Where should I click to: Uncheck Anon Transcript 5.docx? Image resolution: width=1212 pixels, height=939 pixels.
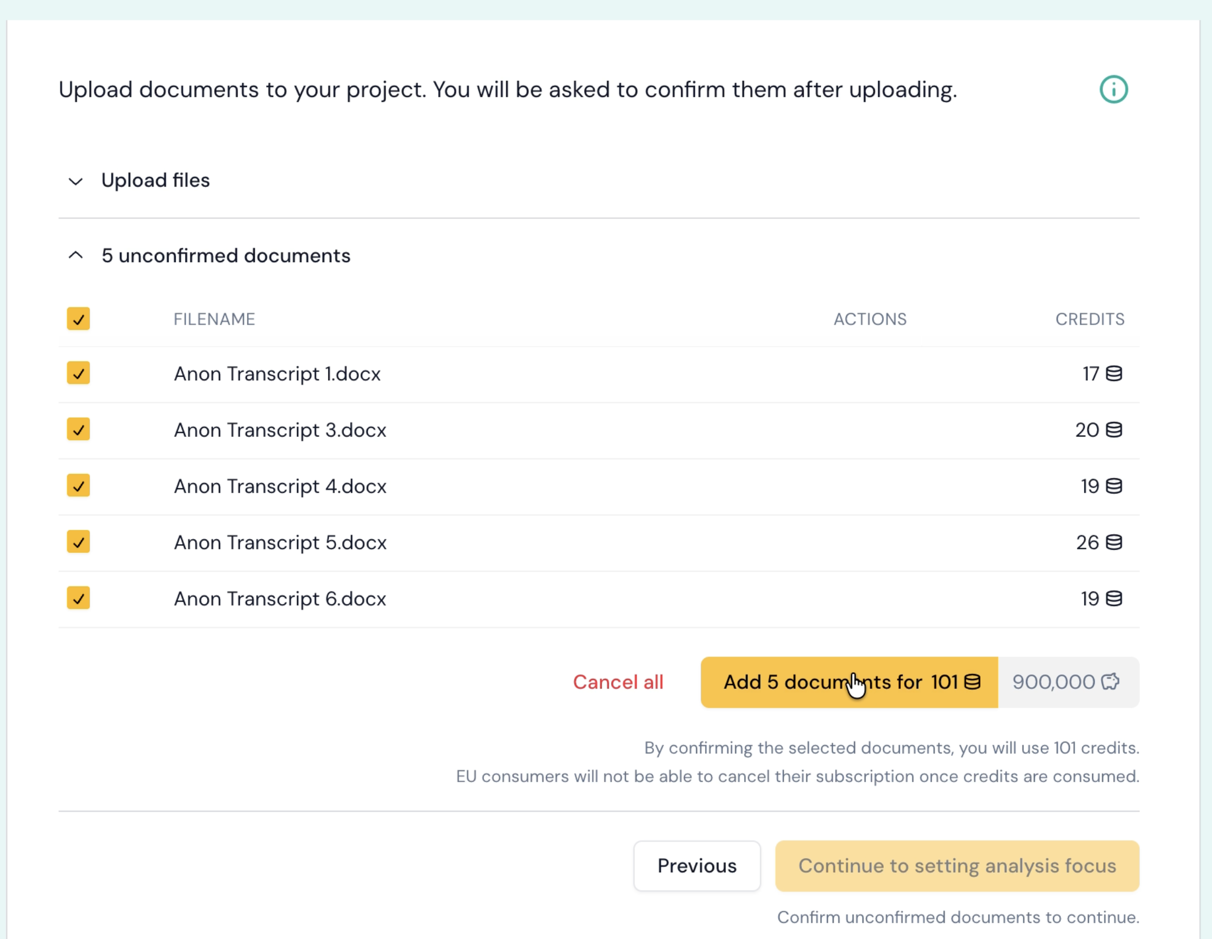[78, 542]
